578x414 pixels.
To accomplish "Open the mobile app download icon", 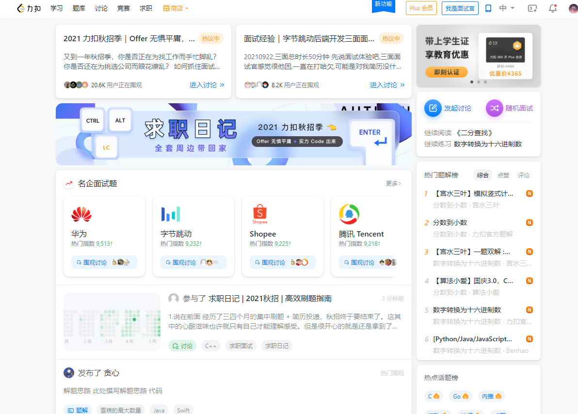I will pyautogui.click(x=488, y=8).
